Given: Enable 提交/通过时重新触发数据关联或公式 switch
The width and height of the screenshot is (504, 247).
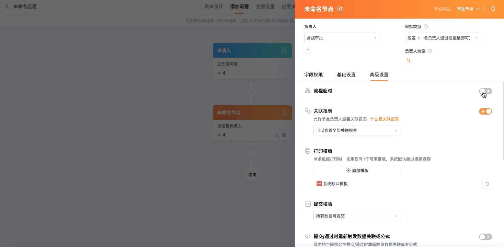Looking at the screenshot, I should [485, 237].
